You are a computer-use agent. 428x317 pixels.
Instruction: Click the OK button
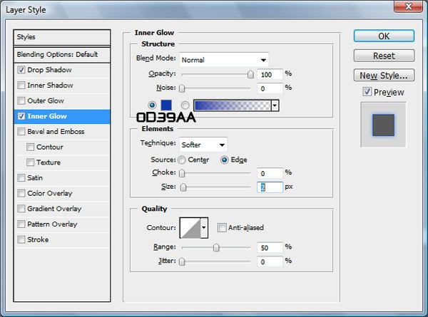coord(384,36)
